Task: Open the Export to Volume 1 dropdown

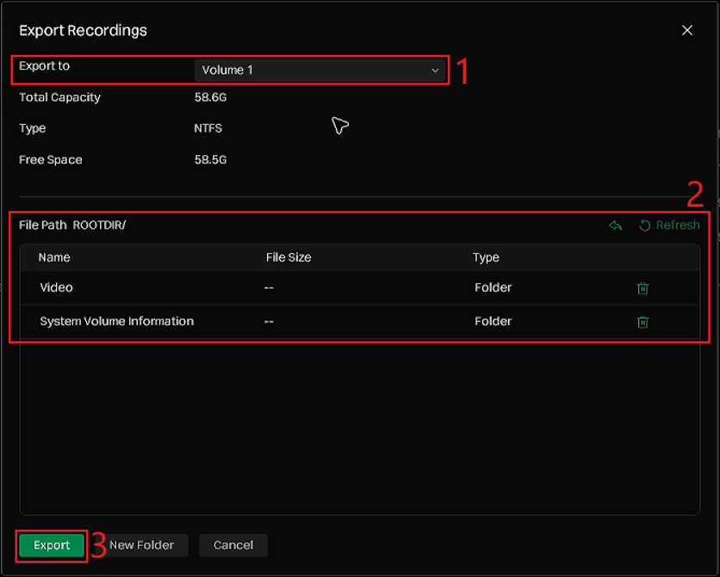Action: point(320,71)
